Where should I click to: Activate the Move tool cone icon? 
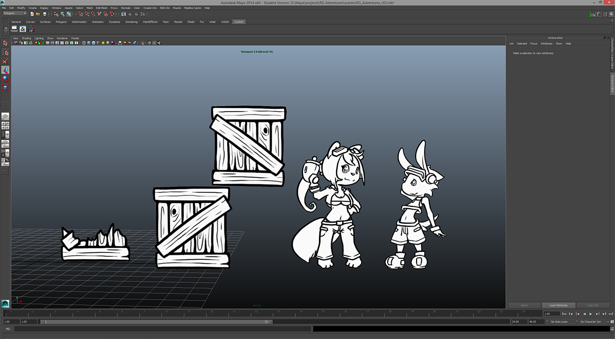[x=5, y=70]
